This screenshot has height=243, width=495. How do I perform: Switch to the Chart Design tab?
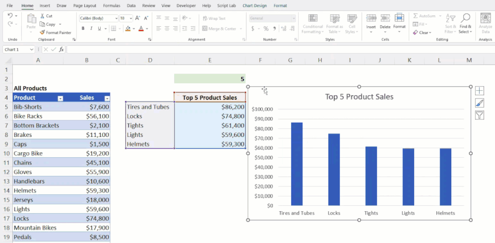click(255, 5)
